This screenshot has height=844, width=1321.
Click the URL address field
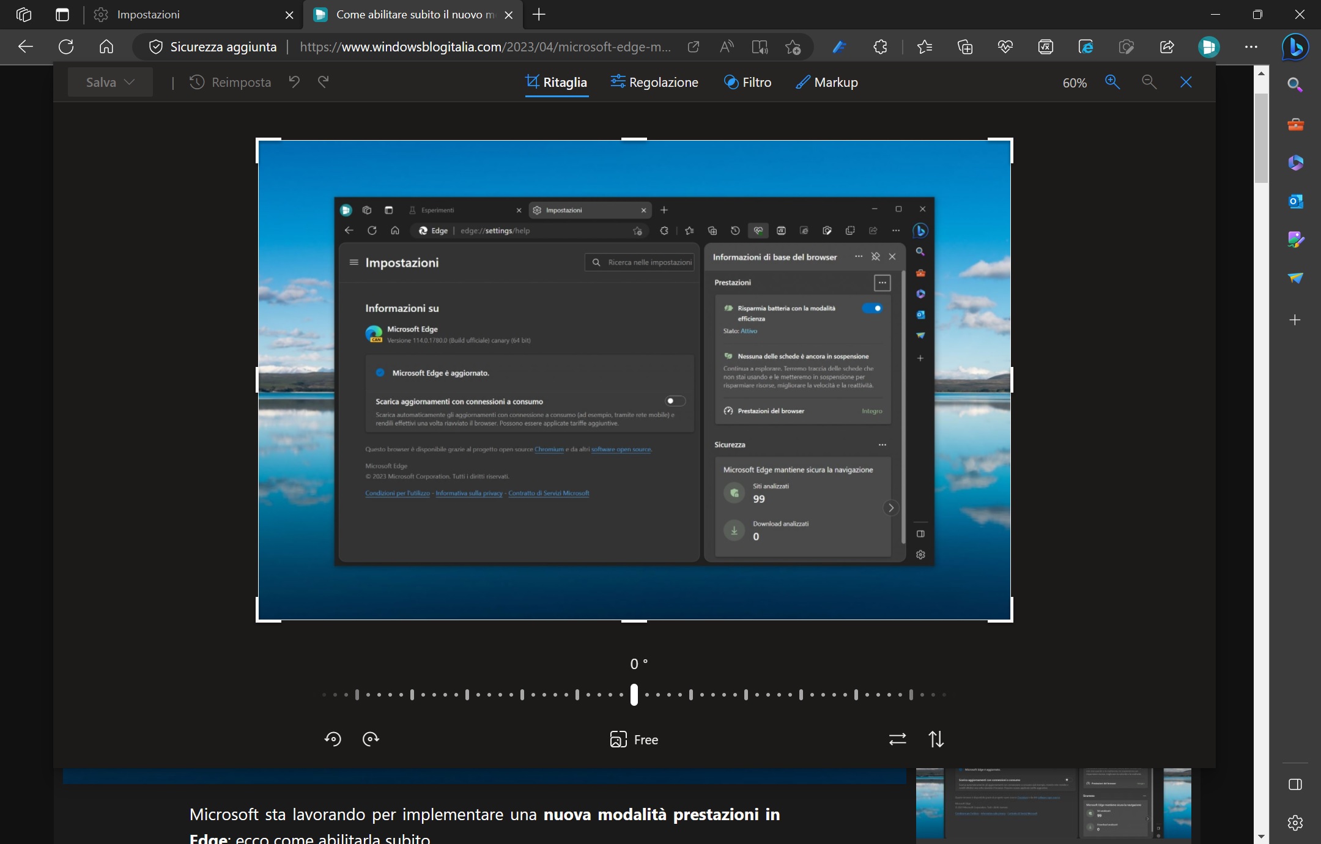tap(486, 47)
